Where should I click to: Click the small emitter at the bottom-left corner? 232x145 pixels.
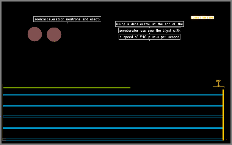tap(4, 139)
